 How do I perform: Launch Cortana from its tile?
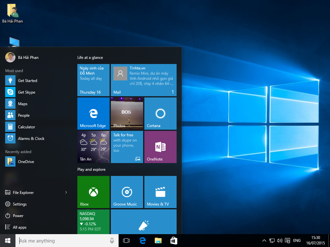click(x=160, y=113)
